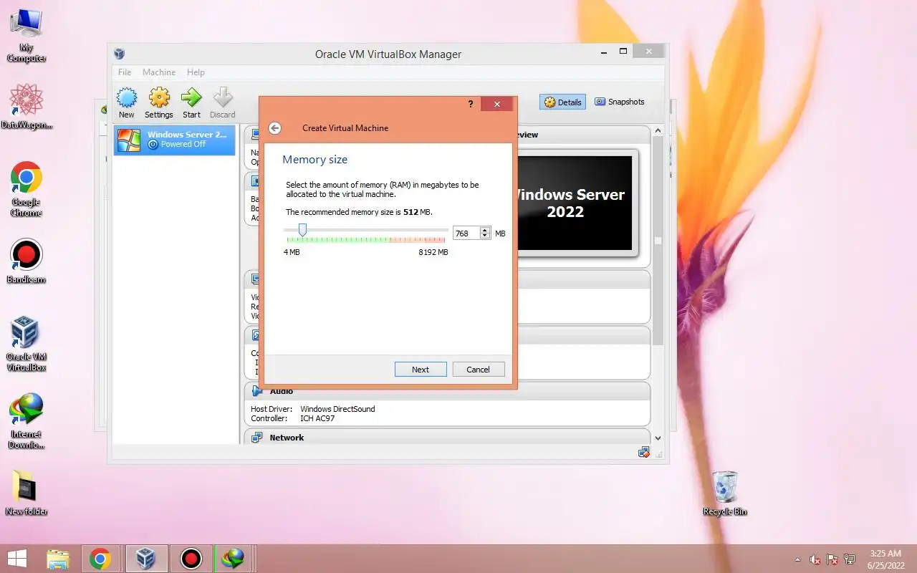Open Bandicam desktop shortcut
917x573 pixels.
pyautogui.click(x=27, y=261)
